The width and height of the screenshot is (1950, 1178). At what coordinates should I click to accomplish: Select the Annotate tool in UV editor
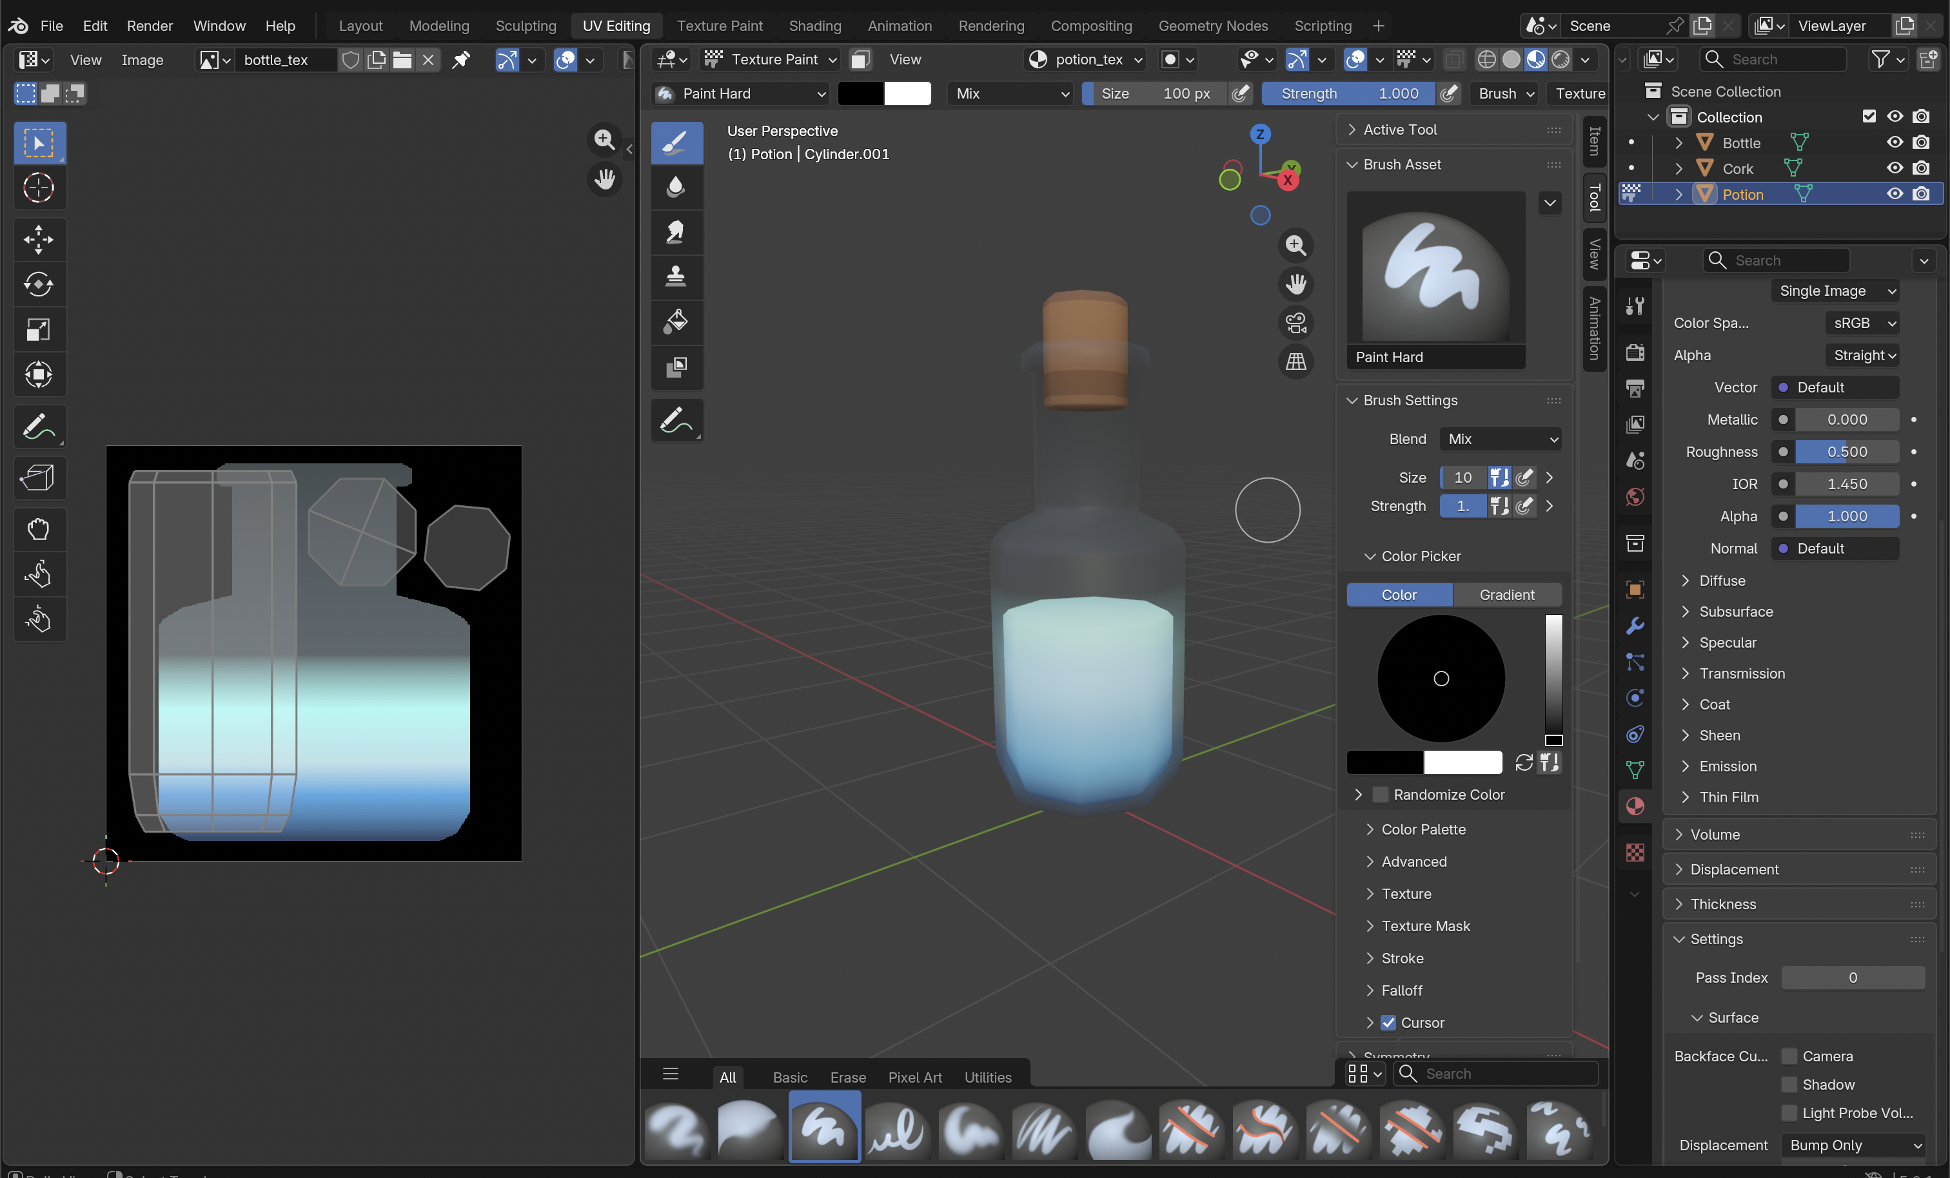click(39, 427)
